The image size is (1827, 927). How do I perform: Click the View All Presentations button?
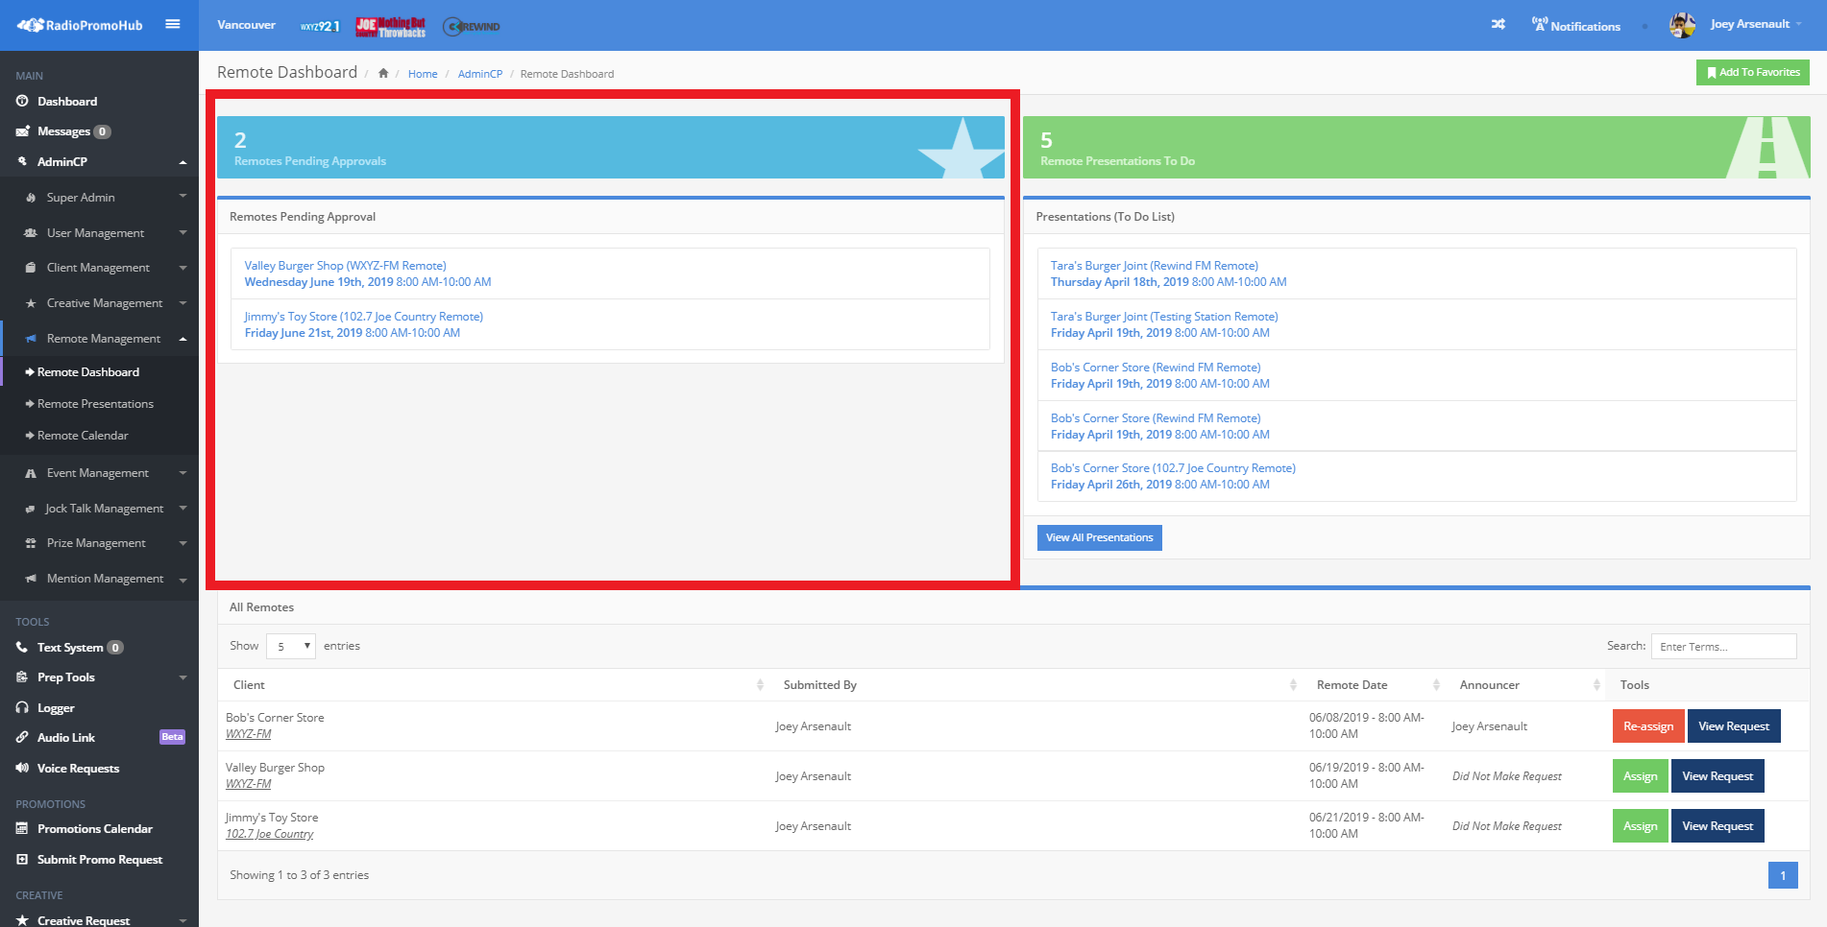1099,537
